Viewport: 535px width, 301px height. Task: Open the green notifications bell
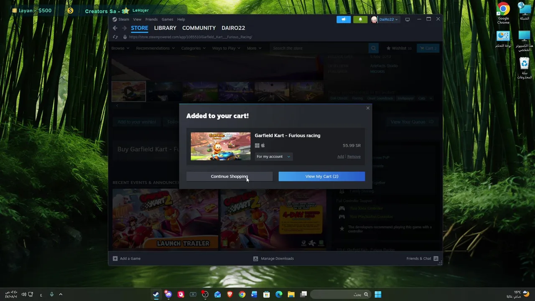[x=360, y=19]
